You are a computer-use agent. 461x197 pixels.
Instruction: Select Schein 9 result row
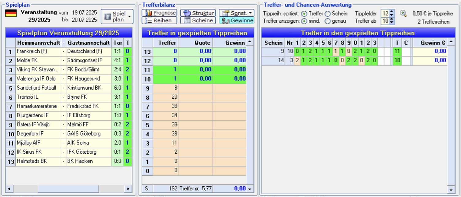coord(354,51)
